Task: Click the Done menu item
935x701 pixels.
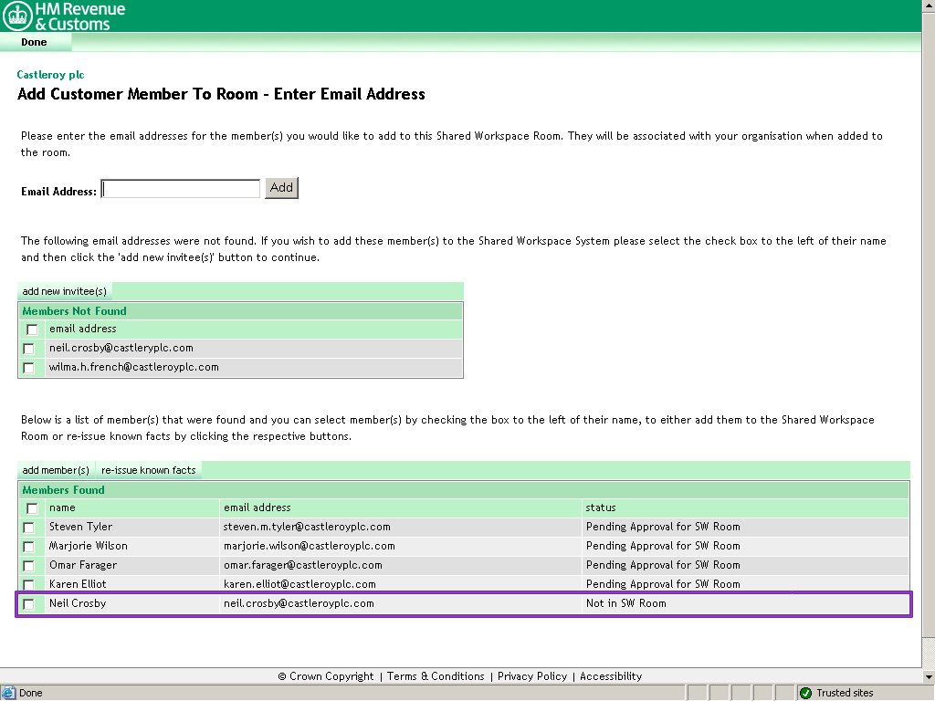Action: 34,42
